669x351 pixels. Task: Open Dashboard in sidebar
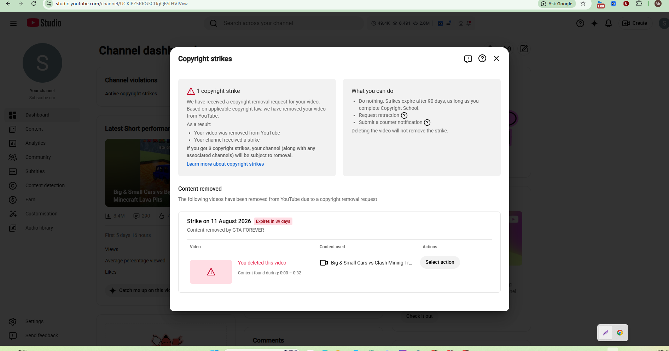click(x=42, y=115)
